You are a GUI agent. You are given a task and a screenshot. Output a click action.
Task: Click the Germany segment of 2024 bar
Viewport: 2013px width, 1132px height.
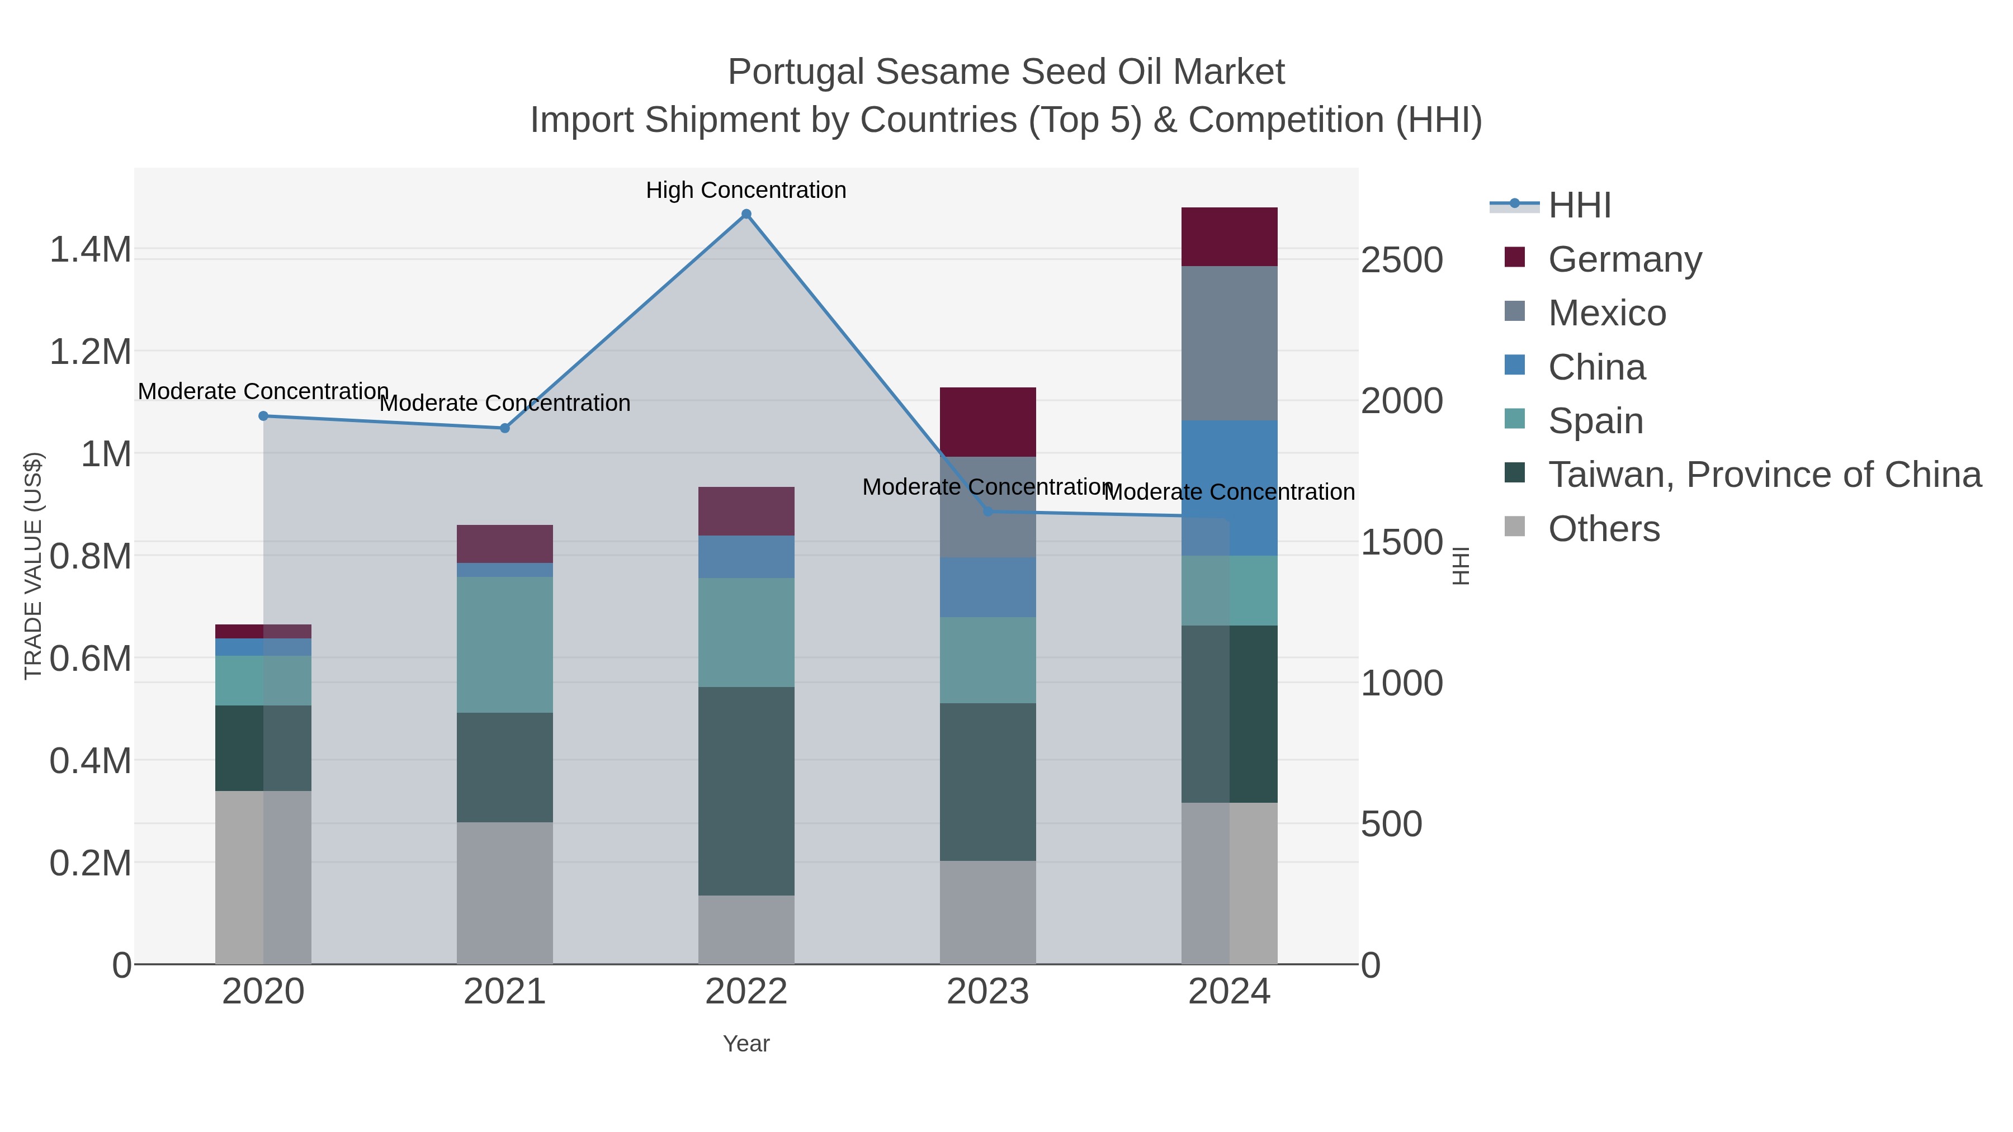pyautogui.click(x=1229, y=236)
